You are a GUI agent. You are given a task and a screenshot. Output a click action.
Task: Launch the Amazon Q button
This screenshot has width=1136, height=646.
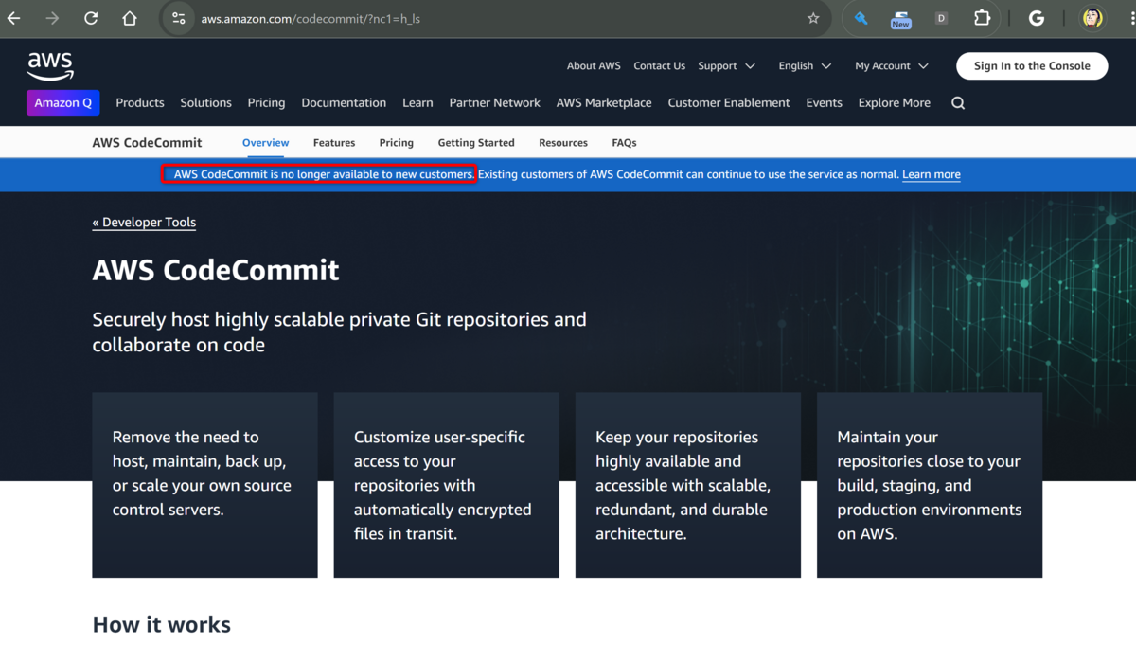tap(63, 103)
